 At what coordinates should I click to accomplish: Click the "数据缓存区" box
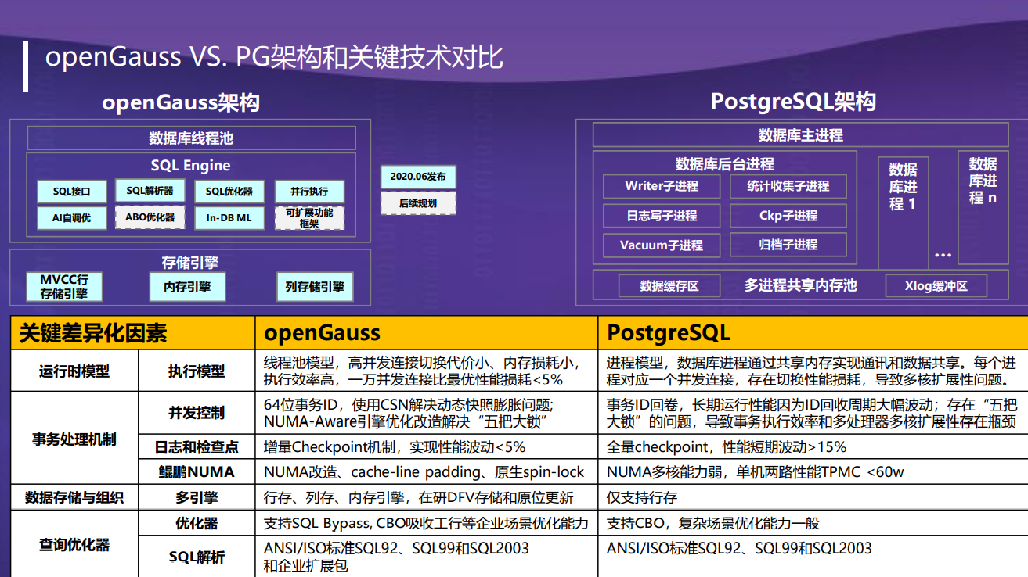pyautogui.click(x=669, y=286)
